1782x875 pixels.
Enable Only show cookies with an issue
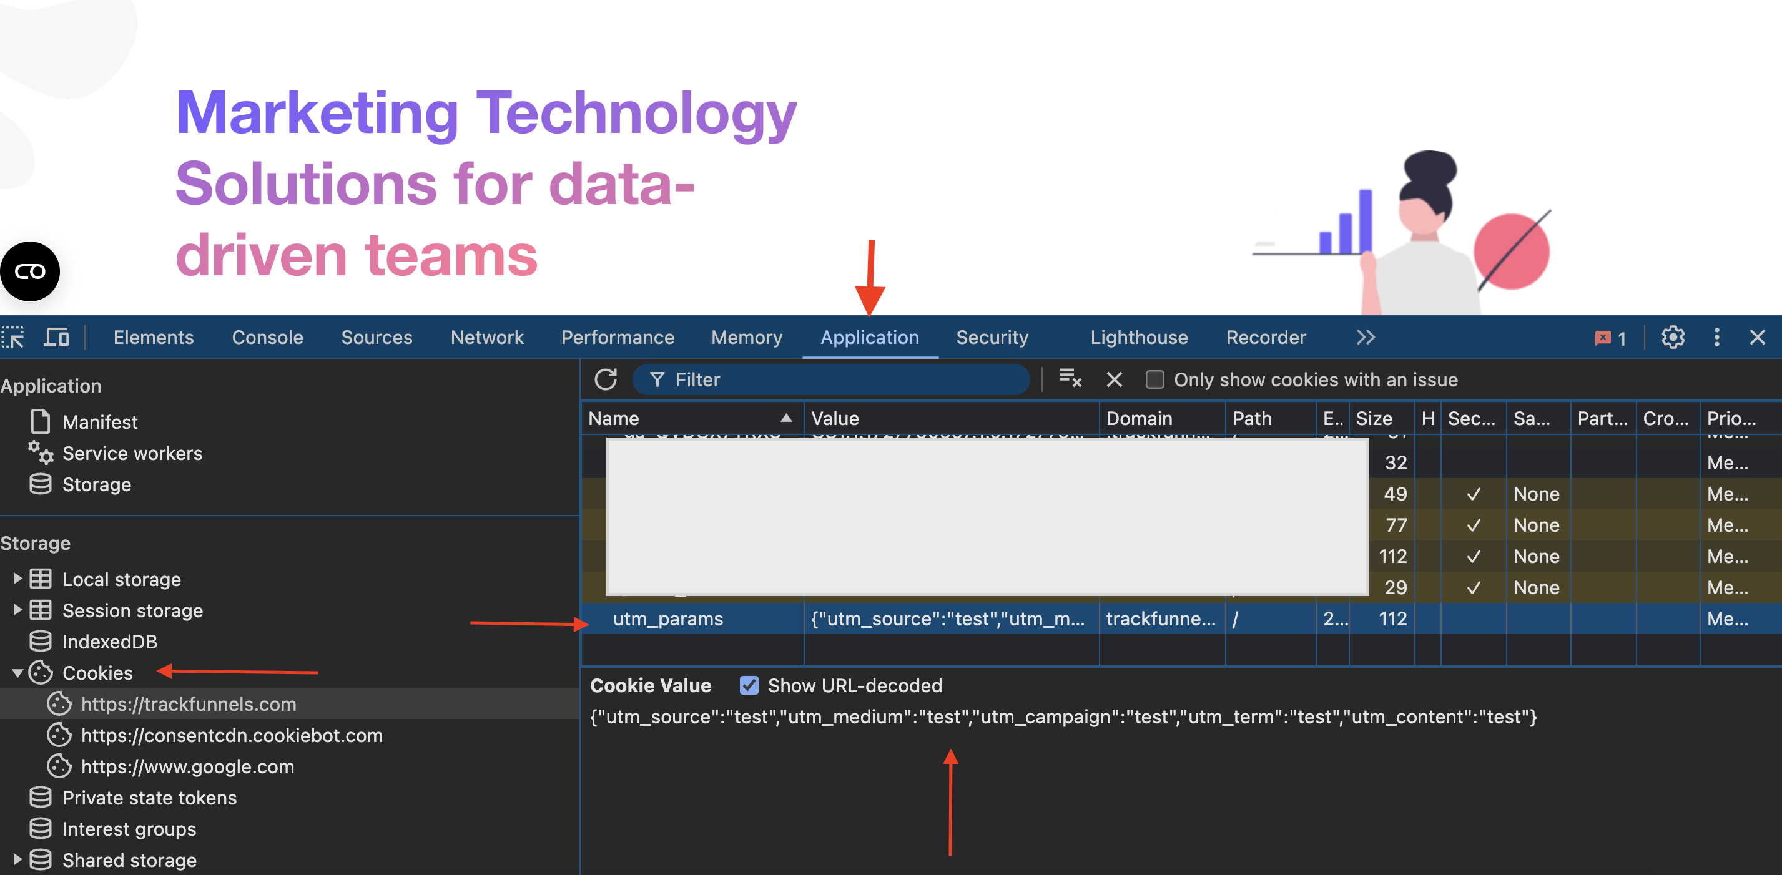tap(1154, 379)
